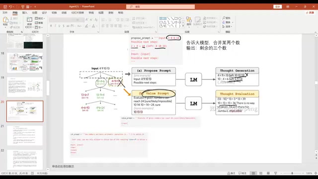Align text left in paragraph group
Image resolution: width=318 pixels, height=179 pixels.
click(103, 26)
